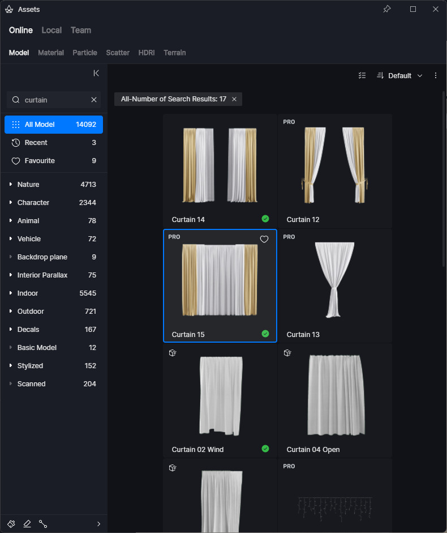Expand the bottom toolbar chevron arrow
447x533 pixels.
pos(98,524)
